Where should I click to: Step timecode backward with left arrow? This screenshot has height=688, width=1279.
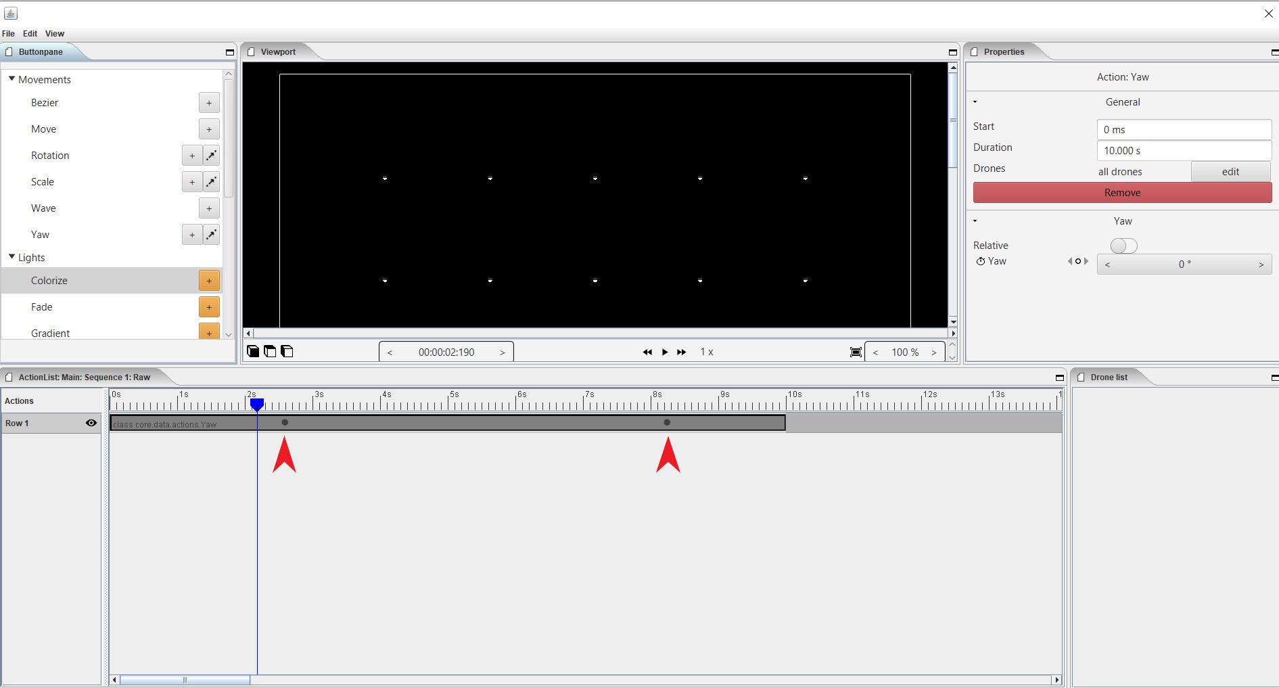click(x=390, y=352)
